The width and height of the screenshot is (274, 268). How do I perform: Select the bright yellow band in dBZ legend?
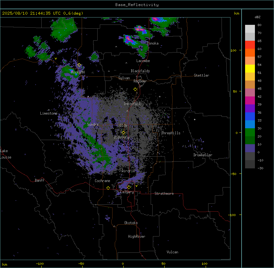point(250,68)
